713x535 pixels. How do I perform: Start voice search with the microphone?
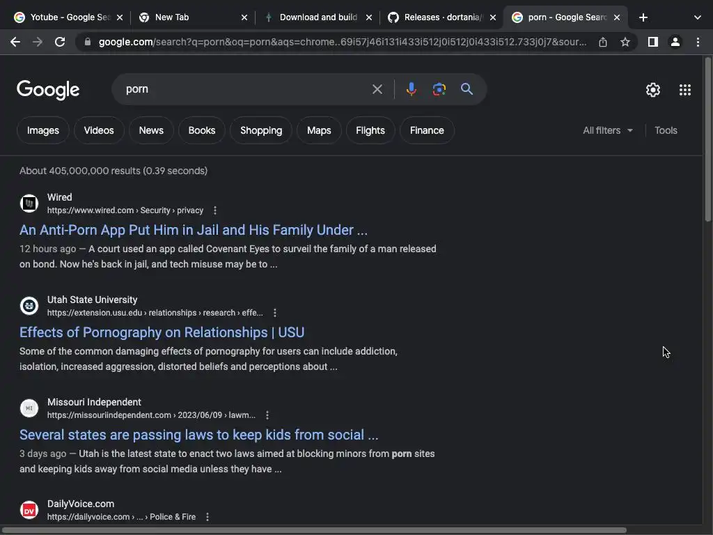click(411, 89)
